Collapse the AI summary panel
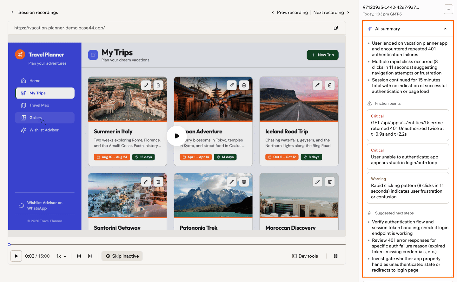This screenshot has height=282, width=457. pos(445,29)
